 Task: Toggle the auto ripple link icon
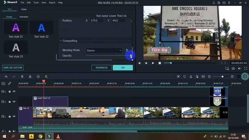tap(9, 84)
